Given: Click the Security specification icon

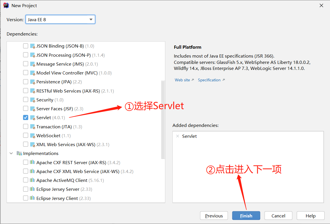Looking at the screenshot, I should (x=32, y=100).
